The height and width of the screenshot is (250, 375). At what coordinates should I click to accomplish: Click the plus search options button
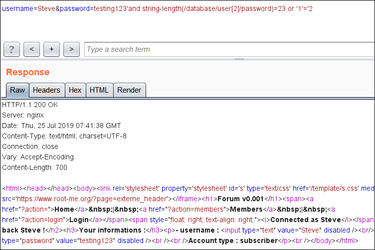pyautogui.click(x=51, y=49)
